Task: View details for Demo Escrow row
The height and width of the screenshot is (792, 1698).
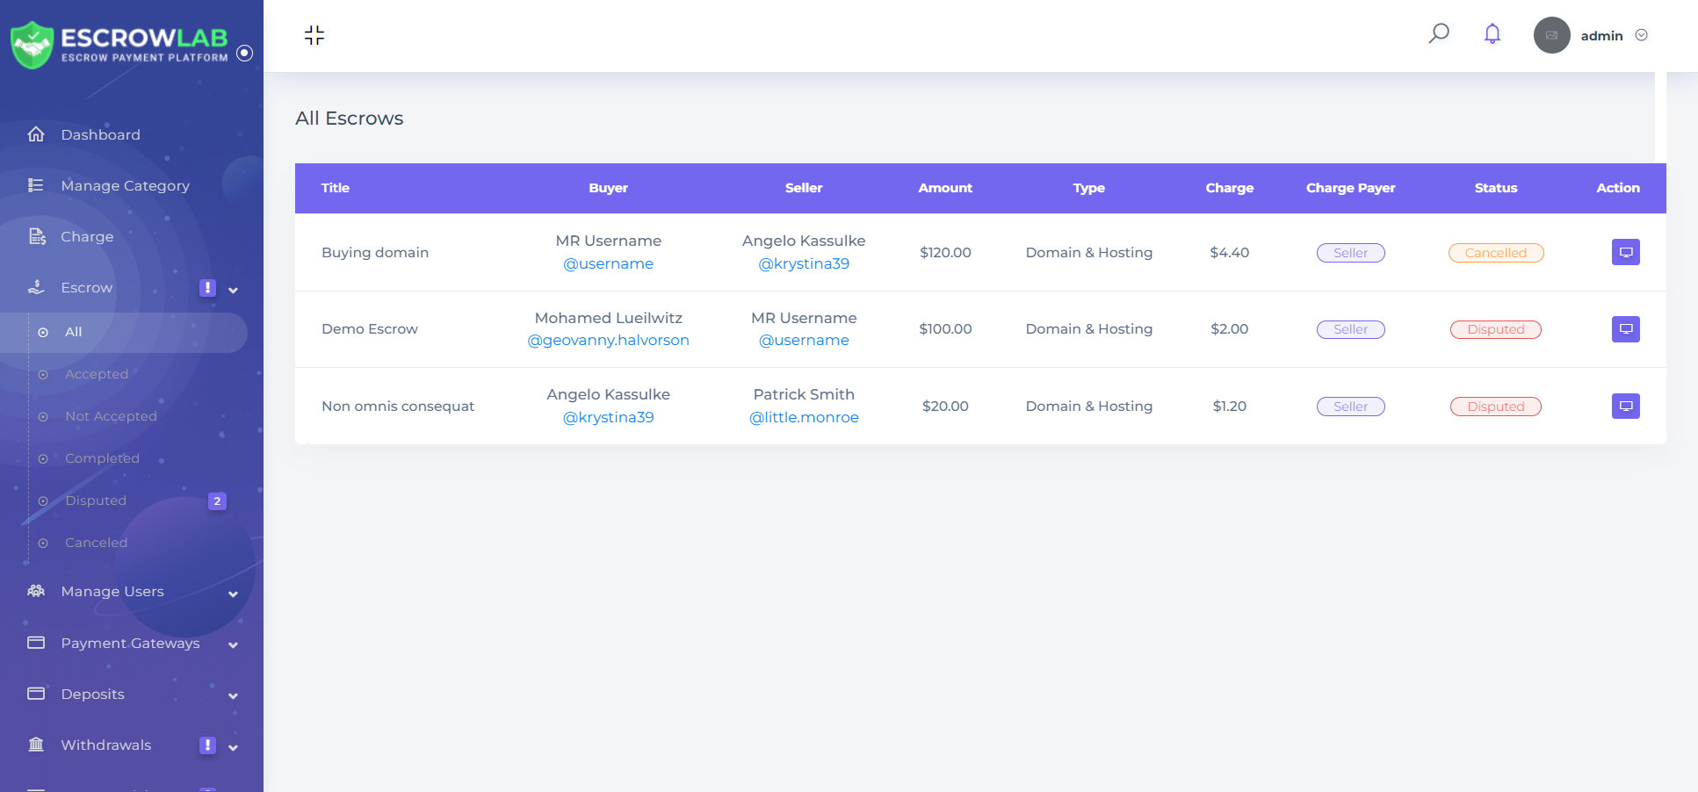Action: 1625,329
